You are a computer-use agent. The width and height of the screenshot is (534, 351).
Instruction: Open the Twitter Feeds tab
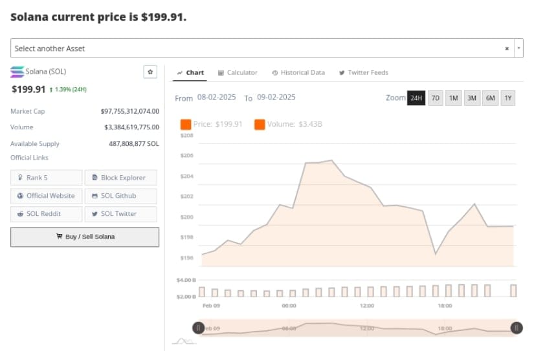point(363,72)
